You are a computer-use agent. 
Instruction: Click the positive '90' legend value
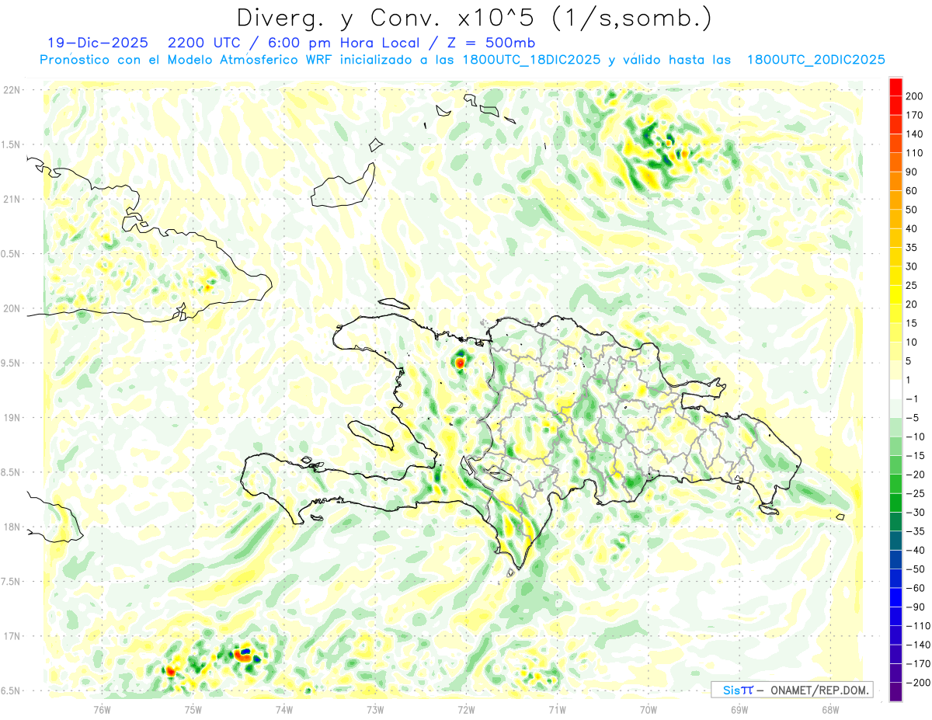click(x=912, y=172)
